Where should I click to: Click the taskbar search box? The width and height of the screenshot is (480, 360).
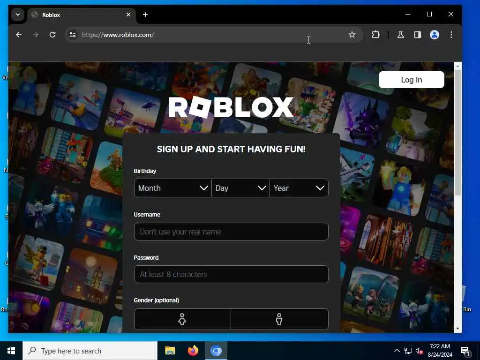pyautogui.click(x=90, y=351)
